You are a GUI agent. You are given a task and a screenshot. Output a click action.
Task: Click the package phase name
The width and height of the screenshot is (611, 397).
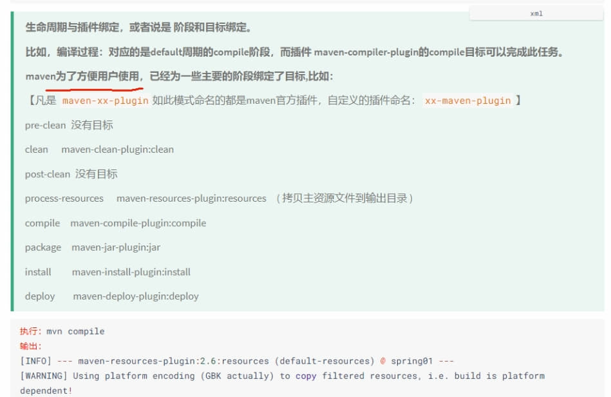(43, 247)
